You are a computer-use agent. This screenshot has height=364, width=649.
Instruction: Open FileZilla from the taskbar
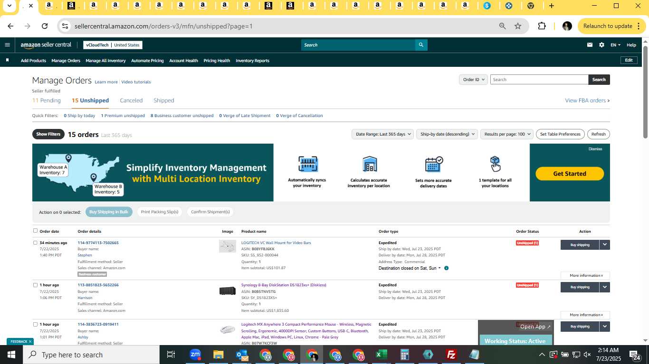pyautogui.click(x=451, y=355)
